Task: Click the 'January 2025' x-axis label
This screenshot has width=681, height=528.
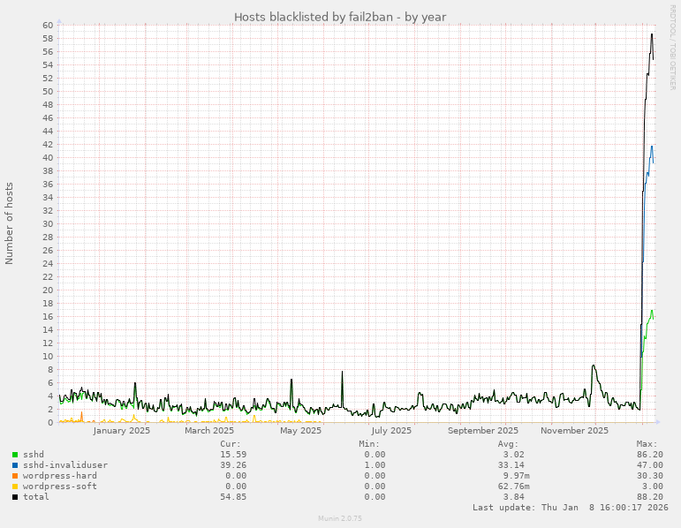Action: (x=122, y=431)
